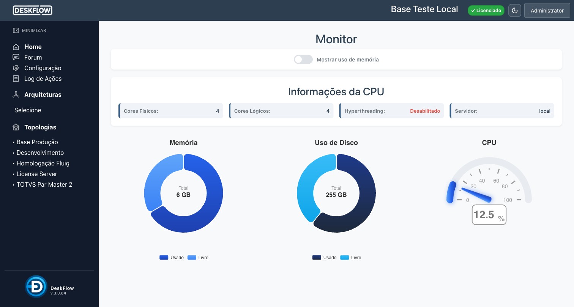Click the Memória legend Livre swatch
This screenshot has height=307, width=574.
pyautogui.click(x=192, y=258)
